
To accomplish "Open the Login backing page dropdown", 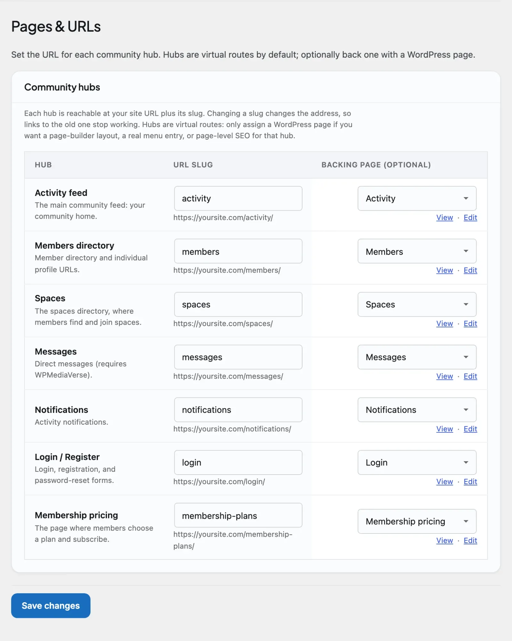I will (x=417, y=462).
